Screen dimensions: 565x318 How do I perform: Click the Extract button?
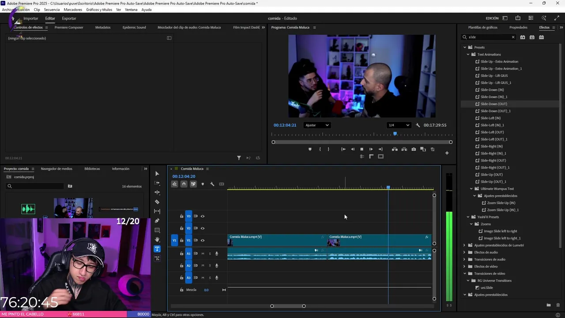pos(404,149)
